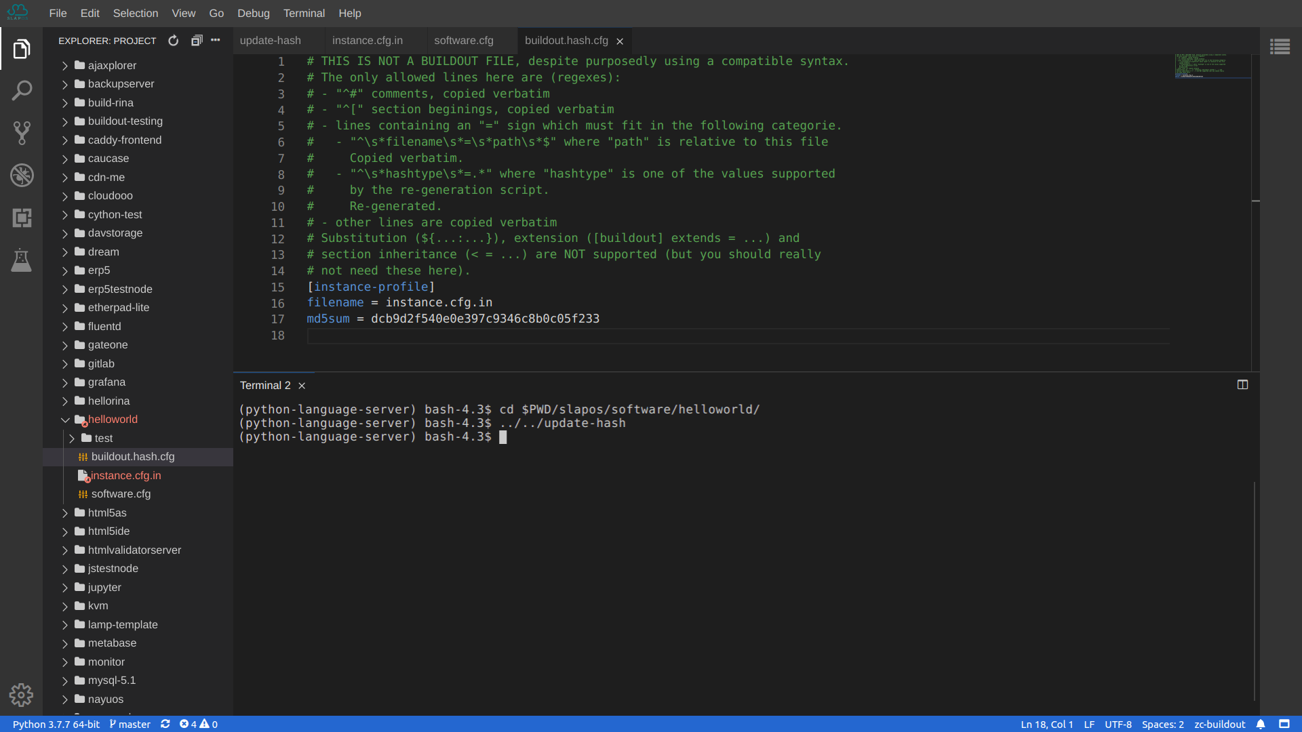This screenshot has height=732, width=1302.
Task: Open the Terminal menu
Action: pyautogui.click(x=304, y=13)
